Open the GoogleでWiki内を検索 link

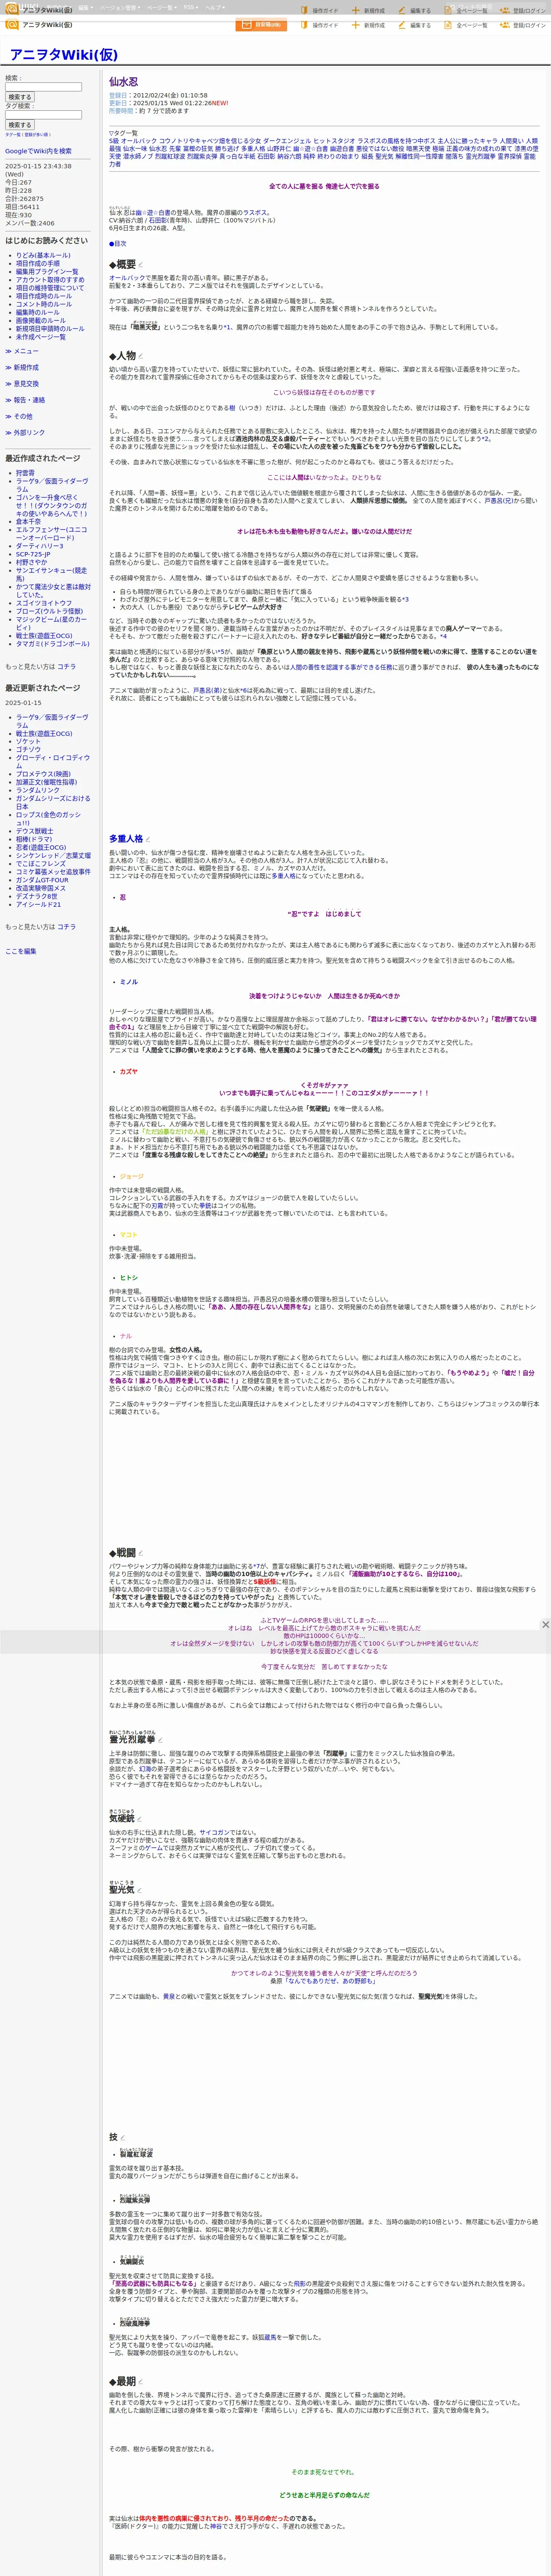tap(38, 151)
